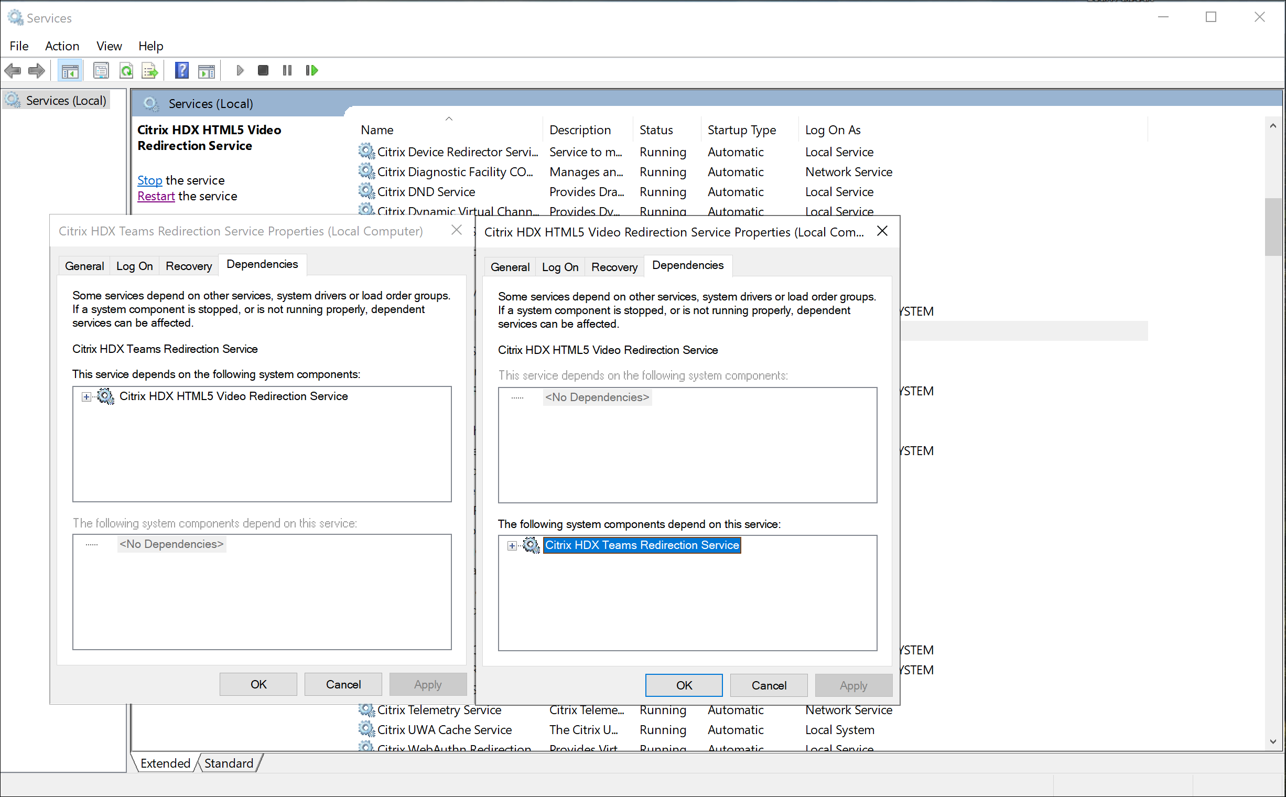Viewport: 1286px width, 797px height.
Task: Click the gear icon of Citrix UWA Cache Service
Action: [x=366, y=729]
